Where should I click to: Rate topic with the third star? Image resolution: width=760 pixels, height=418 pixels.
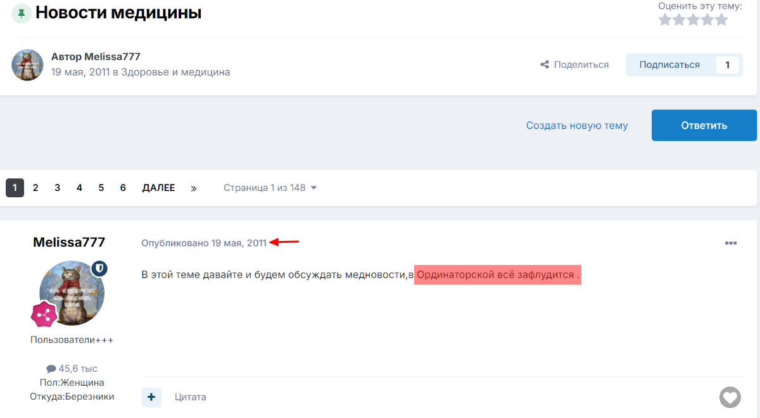pos(693,20)
